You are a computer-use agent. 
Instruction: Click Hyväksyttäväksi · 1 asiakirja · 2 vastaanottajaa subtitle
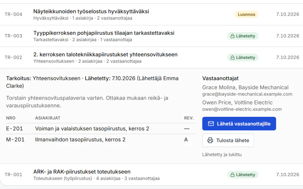coord(83,18)
